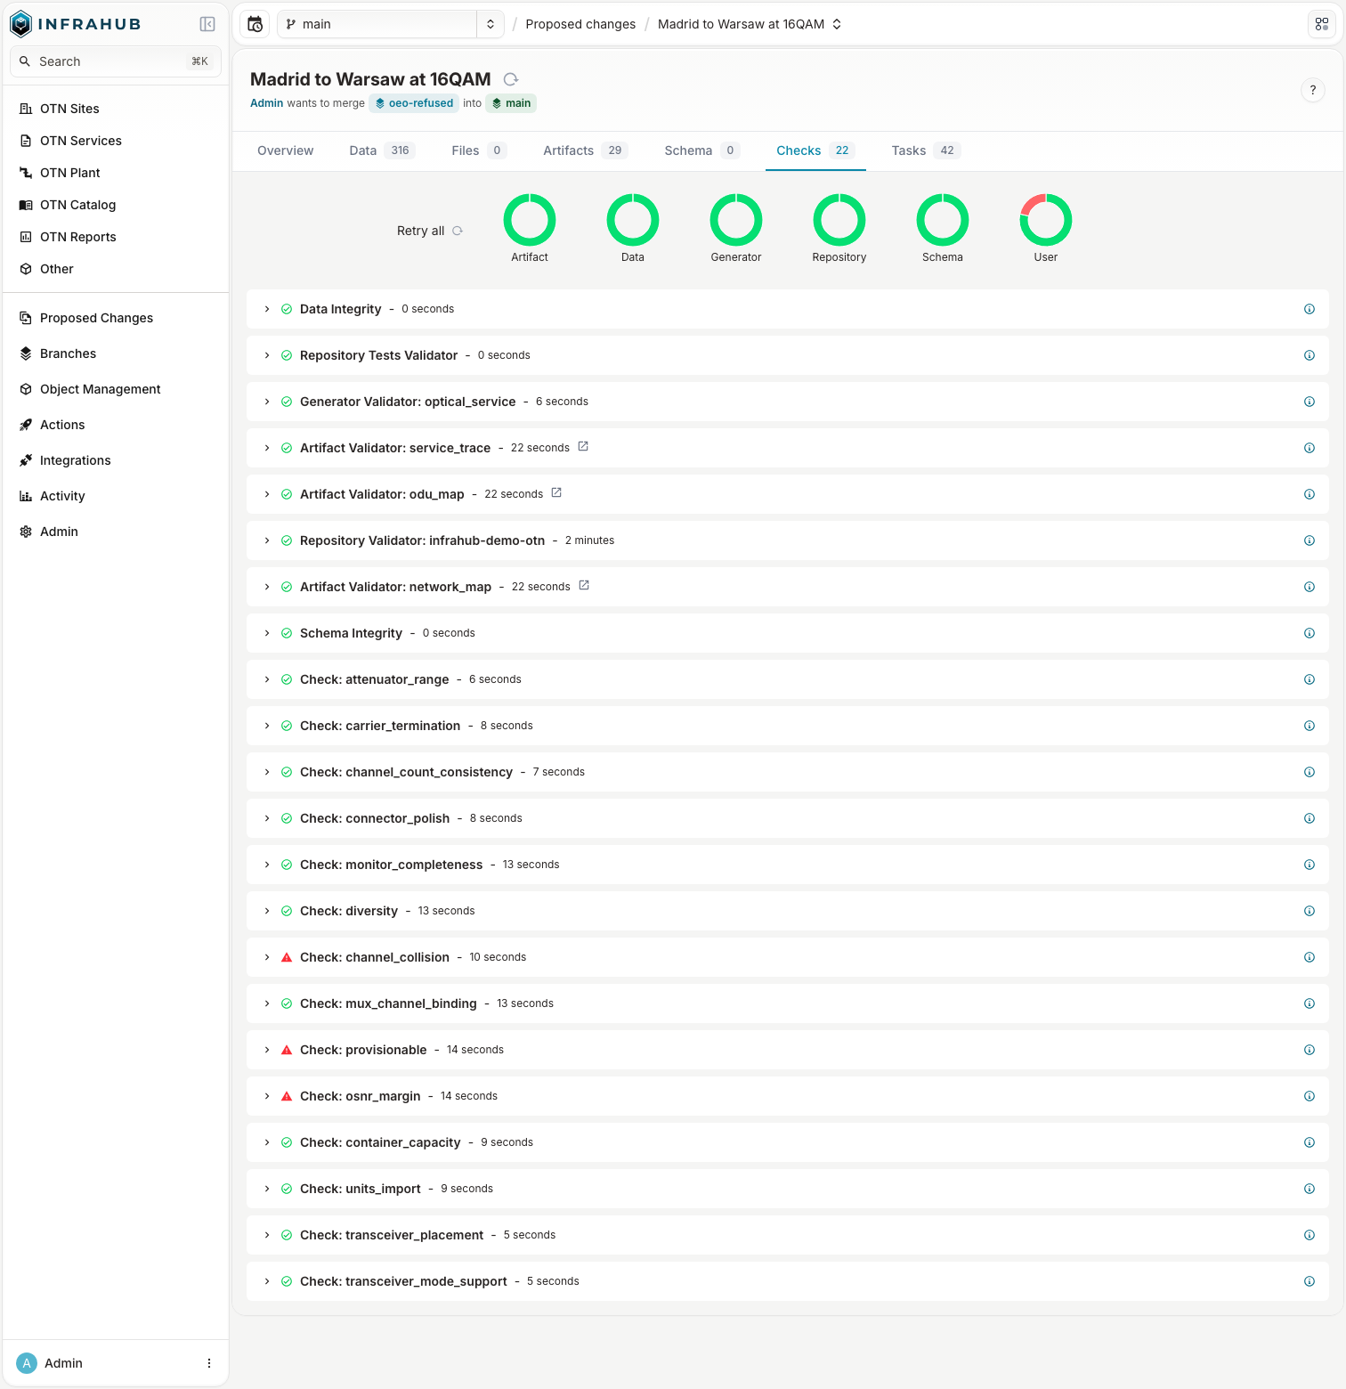Screen dimensions: 1346x1389
Task: Collapse the sidebar panel icon
Action: pos(207,24)
